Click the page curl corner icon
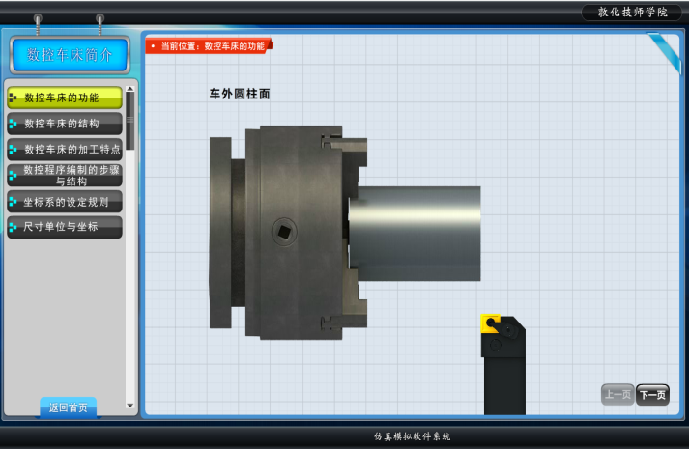This screenshot has height=449, width=689. click(x=665, y=52)
